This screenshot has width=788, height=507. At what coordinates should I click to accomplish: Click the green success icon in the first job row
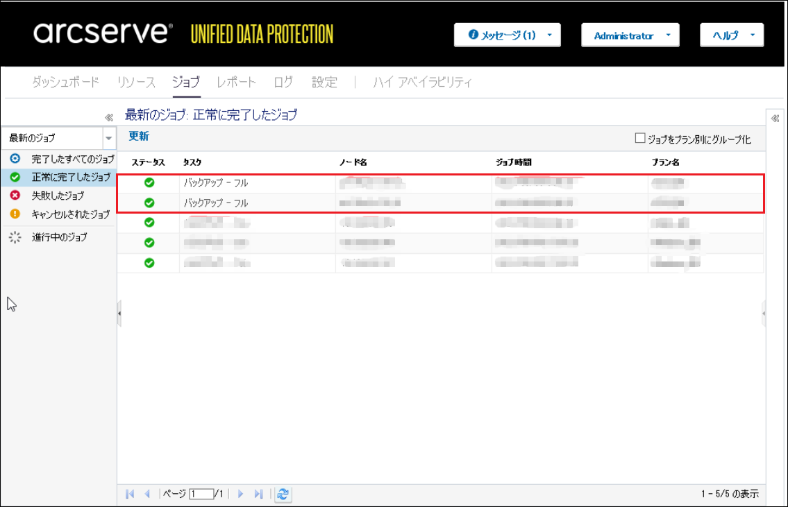point(149,182)
